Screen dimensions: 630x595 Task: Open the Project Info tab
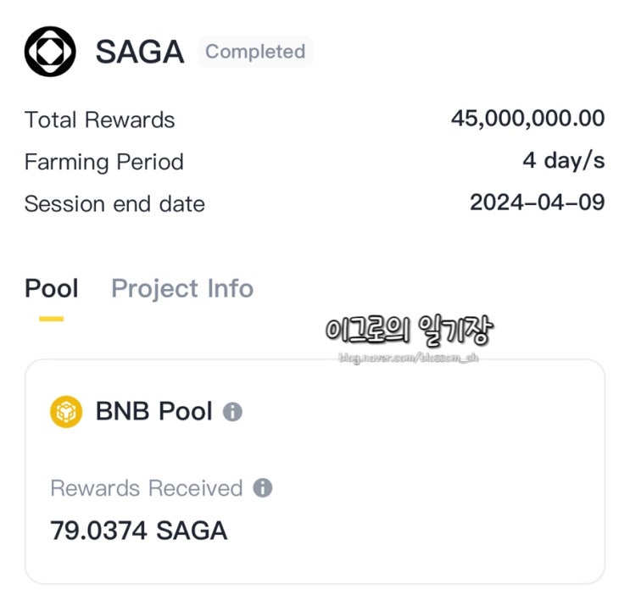(182, 288)
